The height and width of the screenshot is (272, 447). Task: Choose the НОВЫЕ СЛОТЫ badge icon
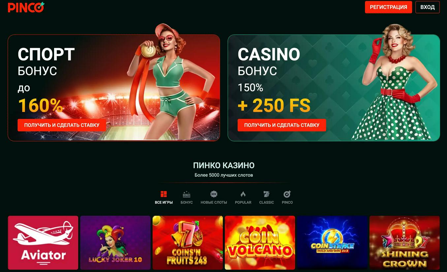(x=214, y=194)
